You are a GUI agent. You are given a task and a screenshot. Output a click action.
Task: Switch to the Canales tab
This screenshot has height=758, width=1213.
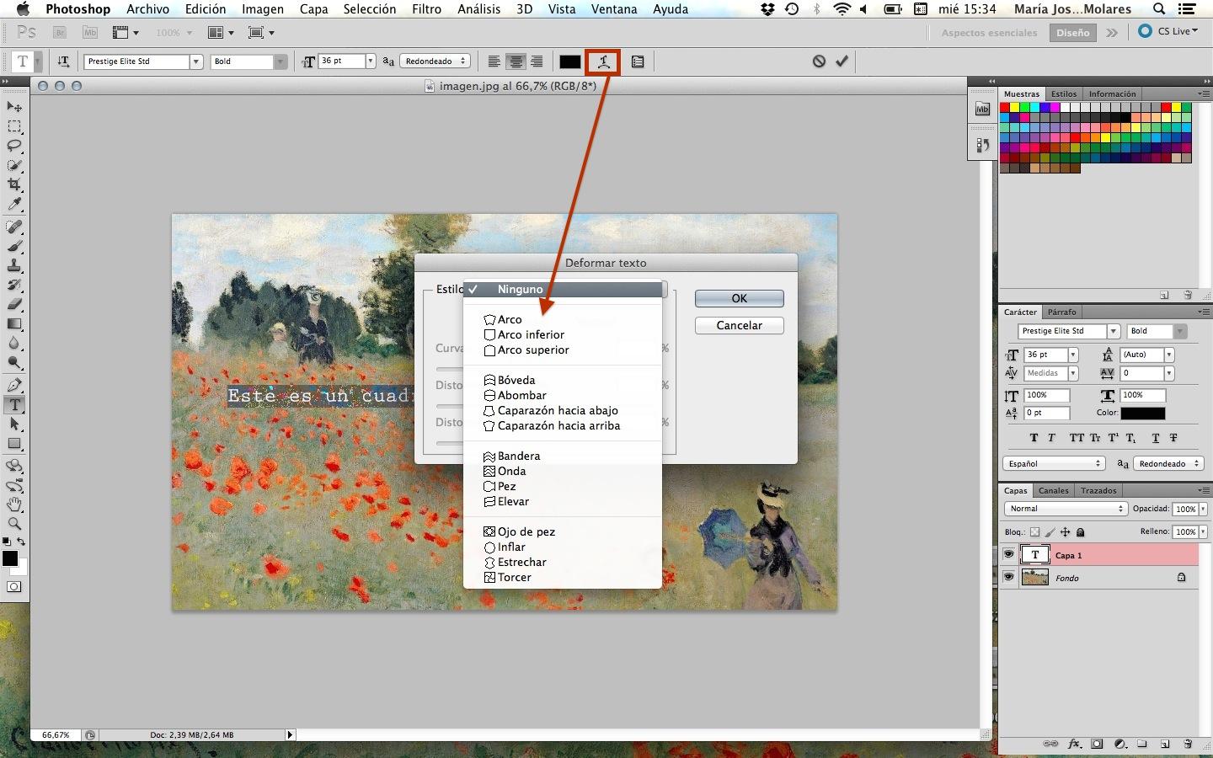(x=1053, y=490)
